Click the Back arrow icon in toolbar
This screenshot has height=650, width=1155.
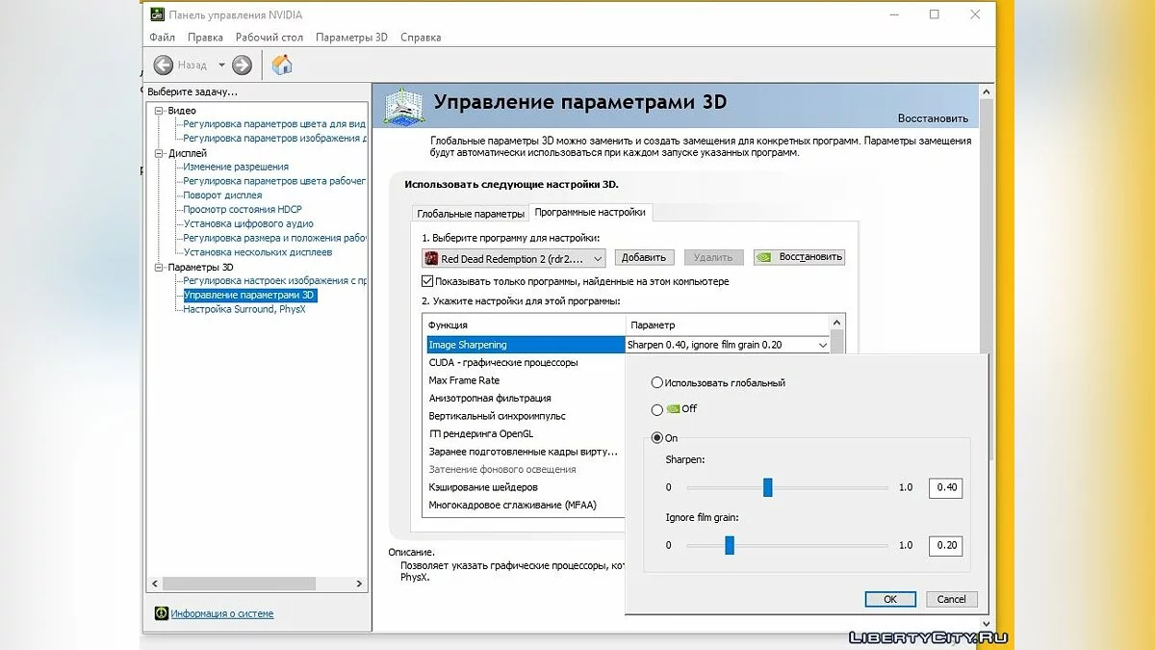(164, 65)
